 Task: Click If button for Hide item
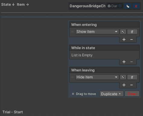click(x=132, y=77)
